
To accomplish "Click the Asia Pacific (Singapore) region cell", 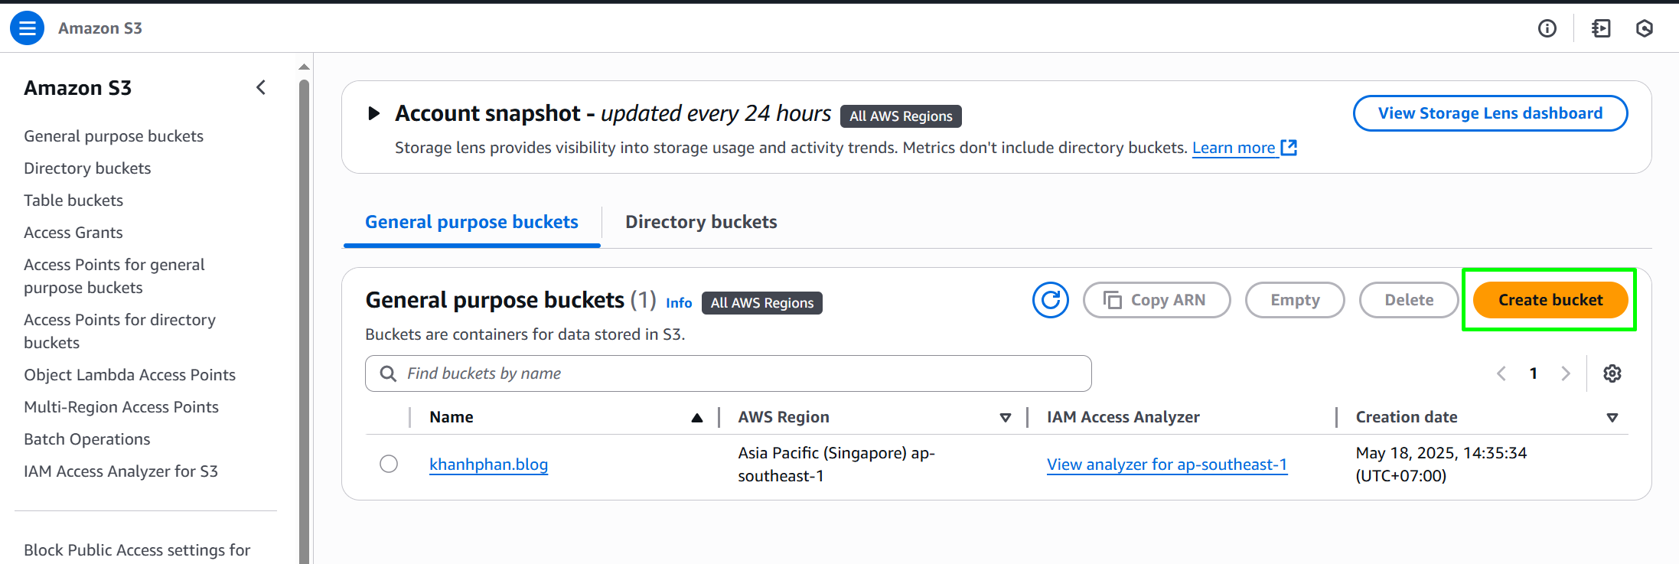I will [836, 465].
